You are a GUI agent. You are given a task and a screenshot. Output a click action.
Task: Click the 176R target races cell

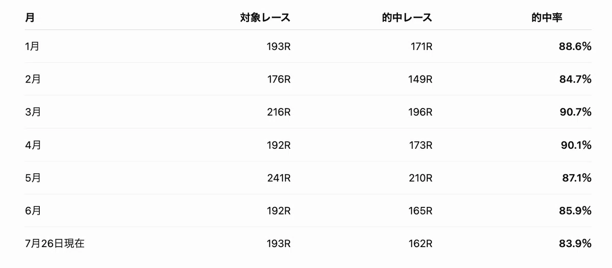[x=279, y=79]
